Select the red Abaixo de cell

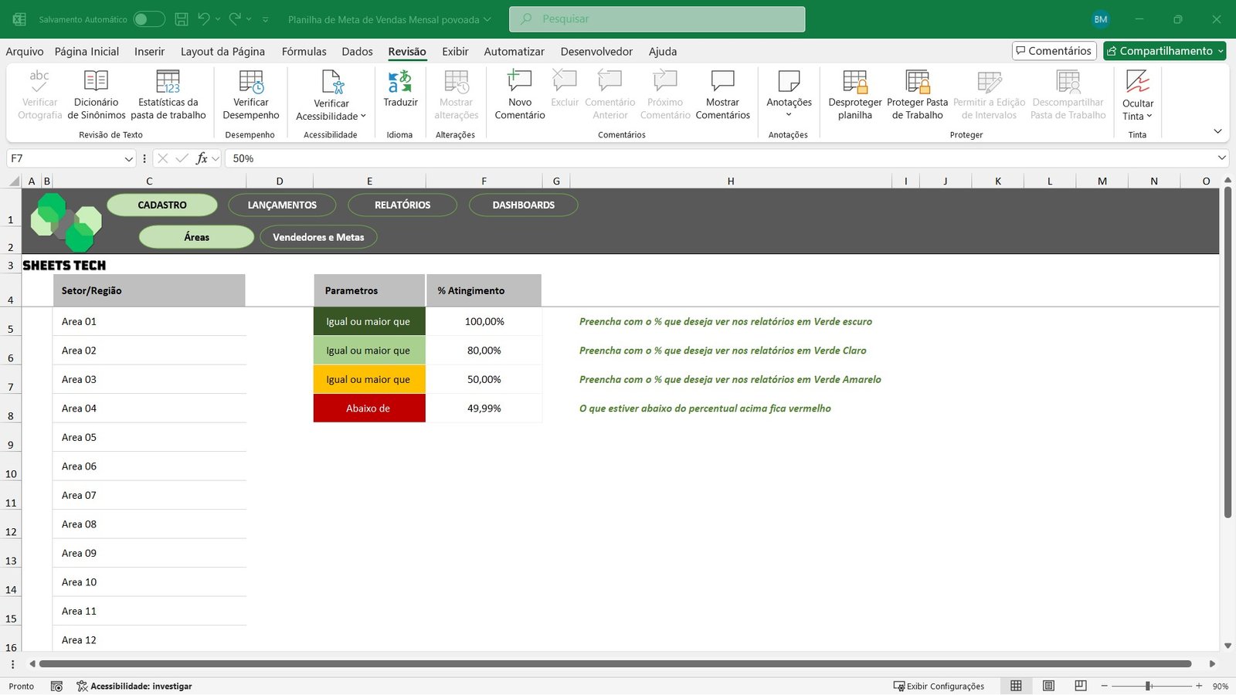point(368,409)
